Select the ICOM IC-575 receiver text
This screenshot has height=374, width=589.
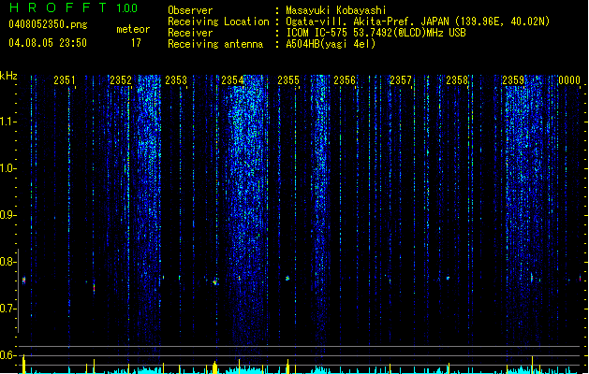tap(375, 33)
